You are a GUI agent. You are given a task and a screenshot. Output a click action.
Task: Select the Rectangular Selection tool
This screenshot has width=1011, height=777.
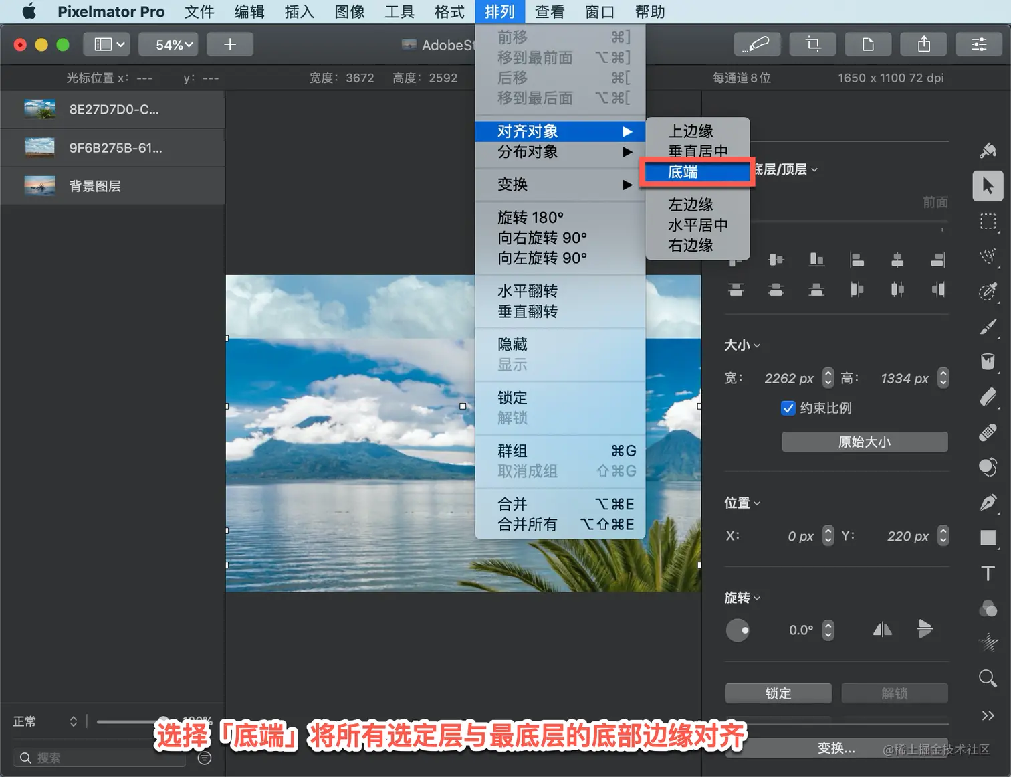[x=988, y=222]
